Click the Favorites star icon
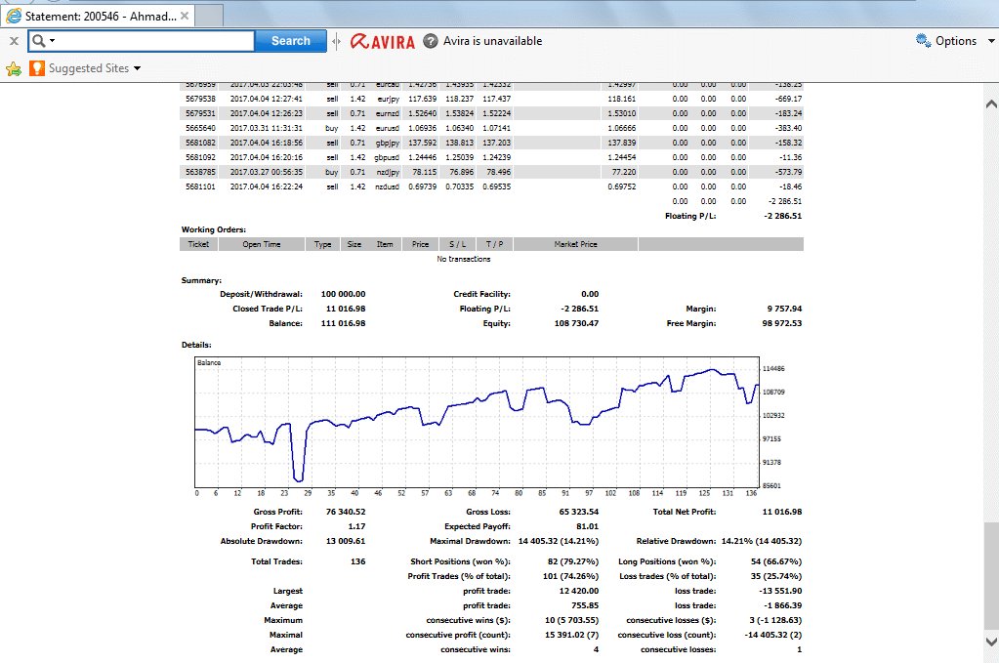This screenshot has height=663, width=999. (14, 68)
